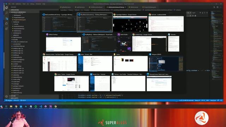Open the editor More Actions ellipsis
This screenshot has height=127, width=226.
221,7
